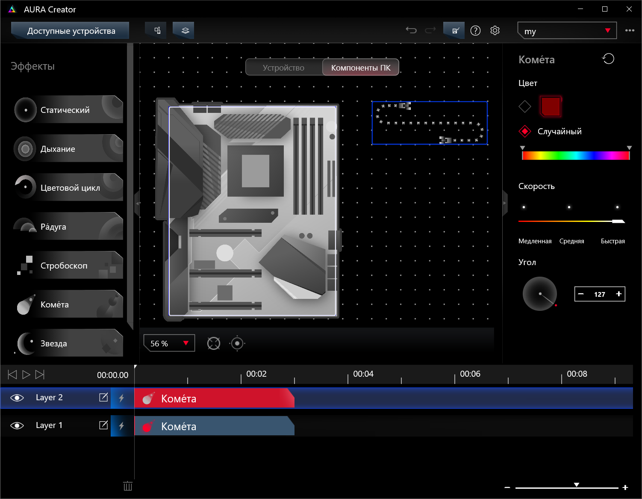Click the undo arrow icon
642x499 pixels.
411,30
